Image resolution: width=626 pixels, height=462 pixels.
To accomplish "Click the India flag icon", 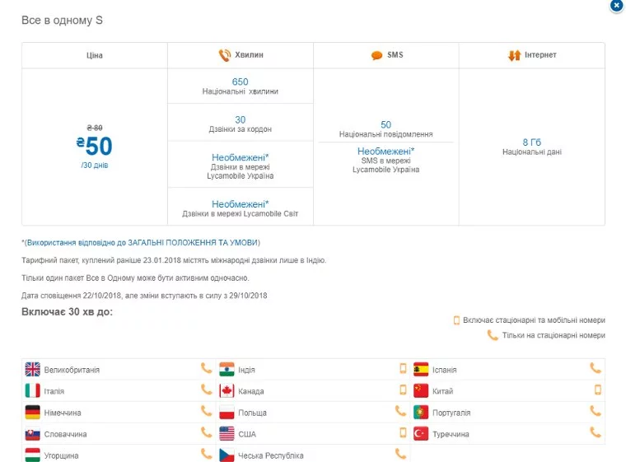I will tap(227, 370).
